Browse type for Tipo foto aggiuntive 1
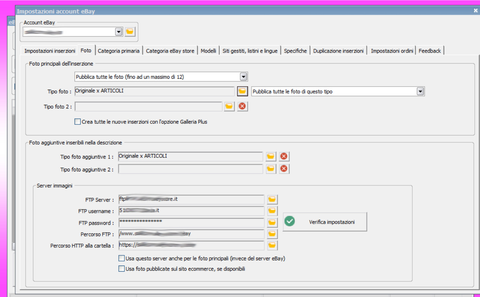The height and width of the screenshot is (297, 480). coord(270,156)
